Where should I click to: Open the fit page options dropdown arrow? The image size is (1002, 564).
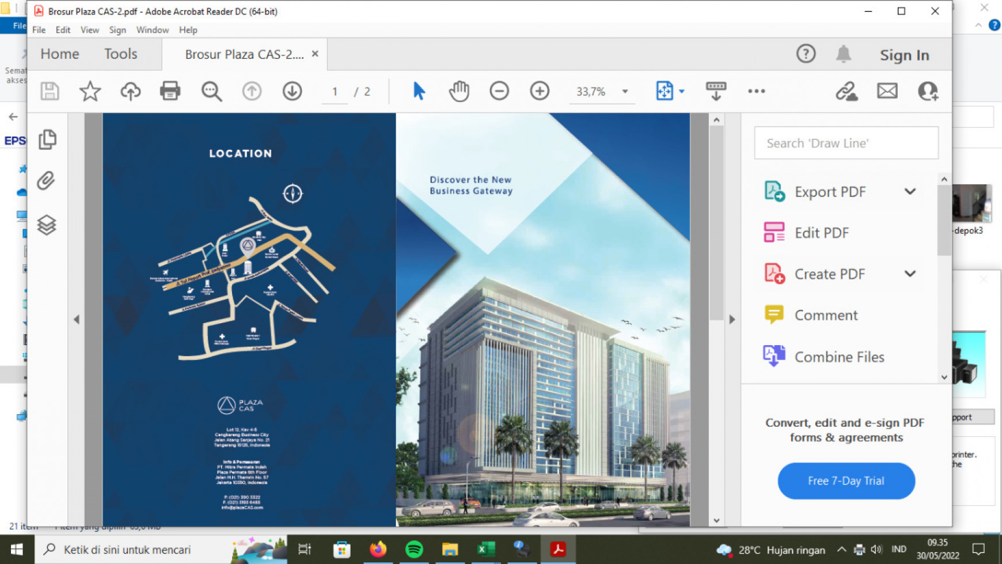click(682, 92)
